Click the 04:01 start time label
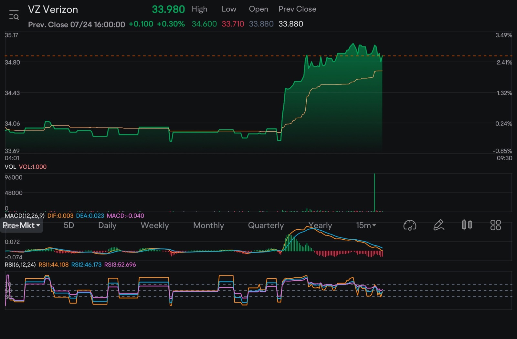517x339 pixels. (x=12, y=158)
